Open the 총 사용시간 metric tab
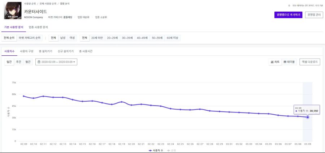 [x=86, y=51]
